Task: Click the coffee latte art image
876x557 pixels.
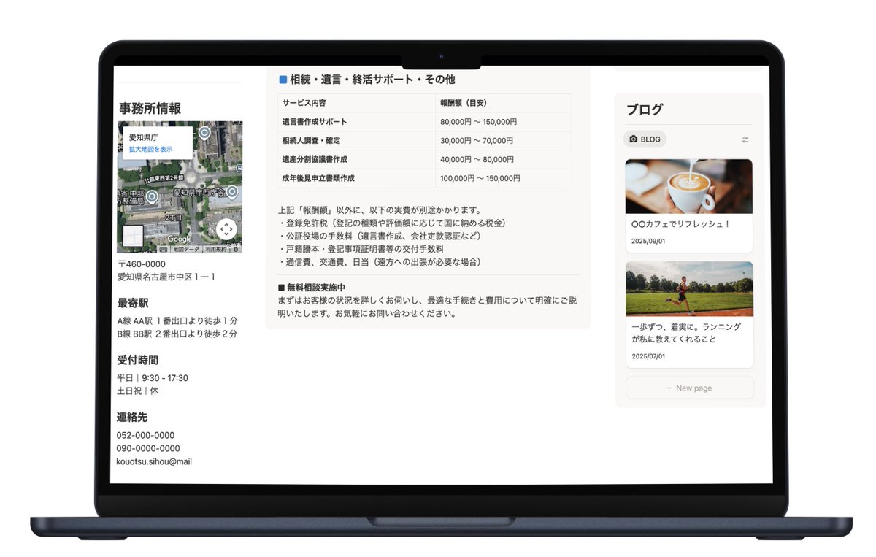Action: point(688,186)
